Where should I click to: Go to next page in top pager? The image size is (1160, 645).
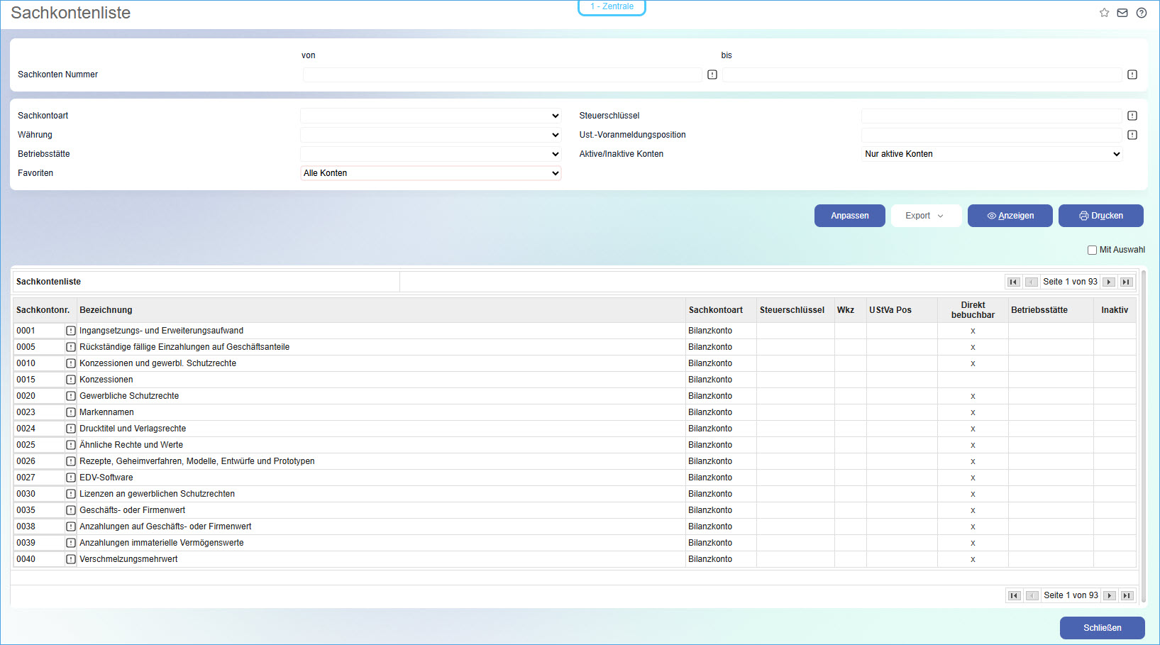click(x=1109, y=282)
